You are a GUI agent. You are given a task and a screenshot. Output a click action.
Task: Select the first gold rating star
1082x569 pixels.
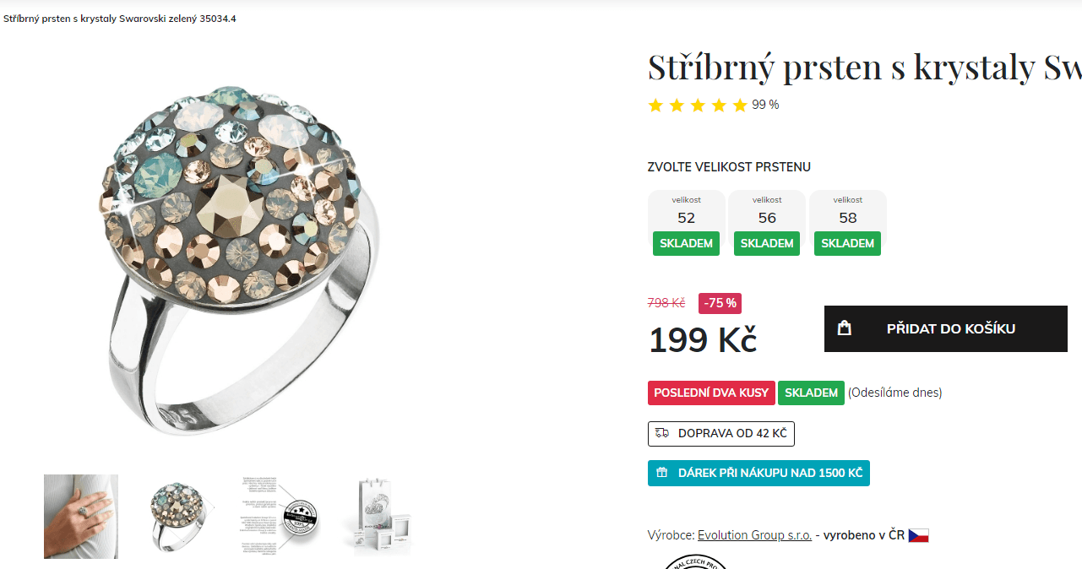coord(655,105)
